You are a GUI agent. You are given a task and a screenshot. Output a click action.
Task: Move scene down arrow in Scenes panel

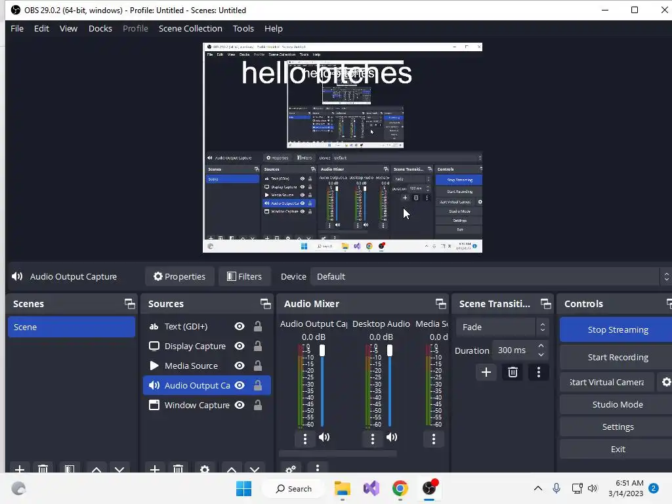(119, 469)
